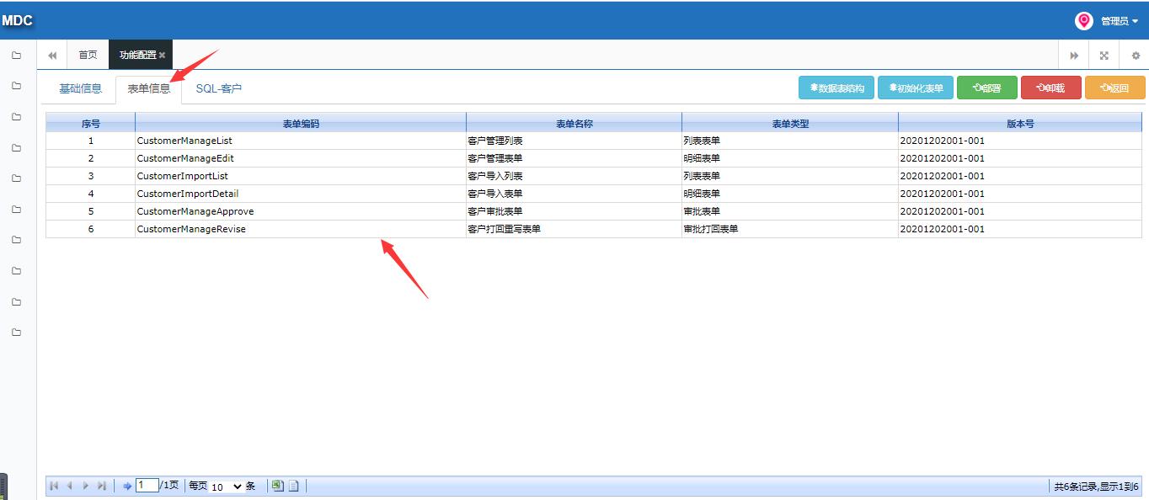Screen dimensions: 1149x500
Task: Open the per-page count dropdown showing 10
Action: pos(226,487)
